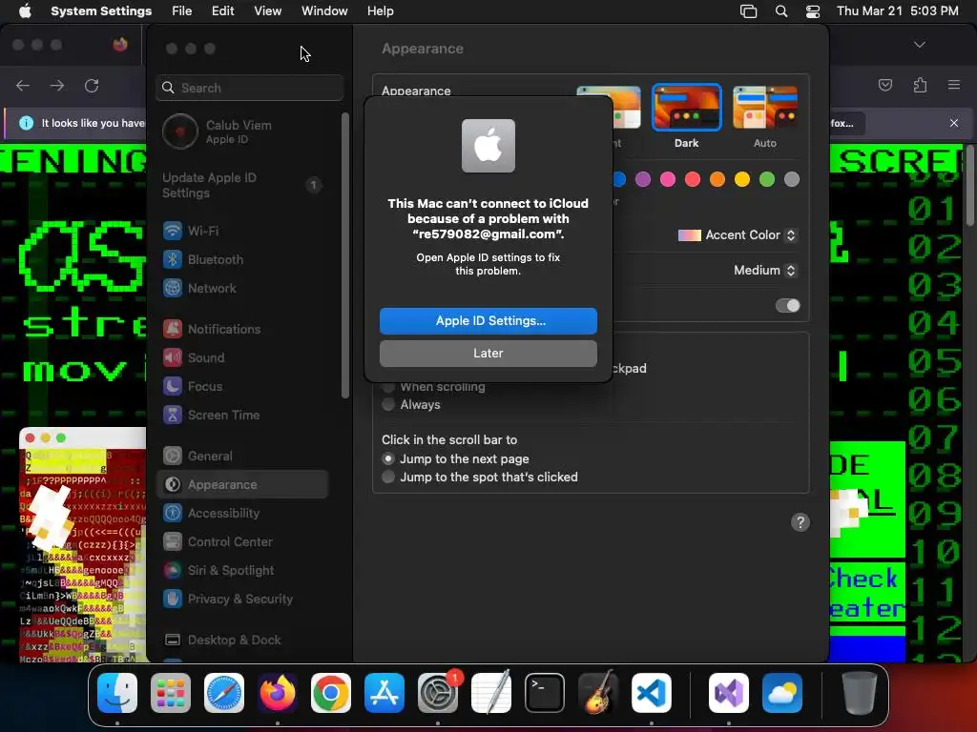The height and width of the screenshot is (732, 977).
Task: Click the System Settings search field
Action: pos(249,88)
